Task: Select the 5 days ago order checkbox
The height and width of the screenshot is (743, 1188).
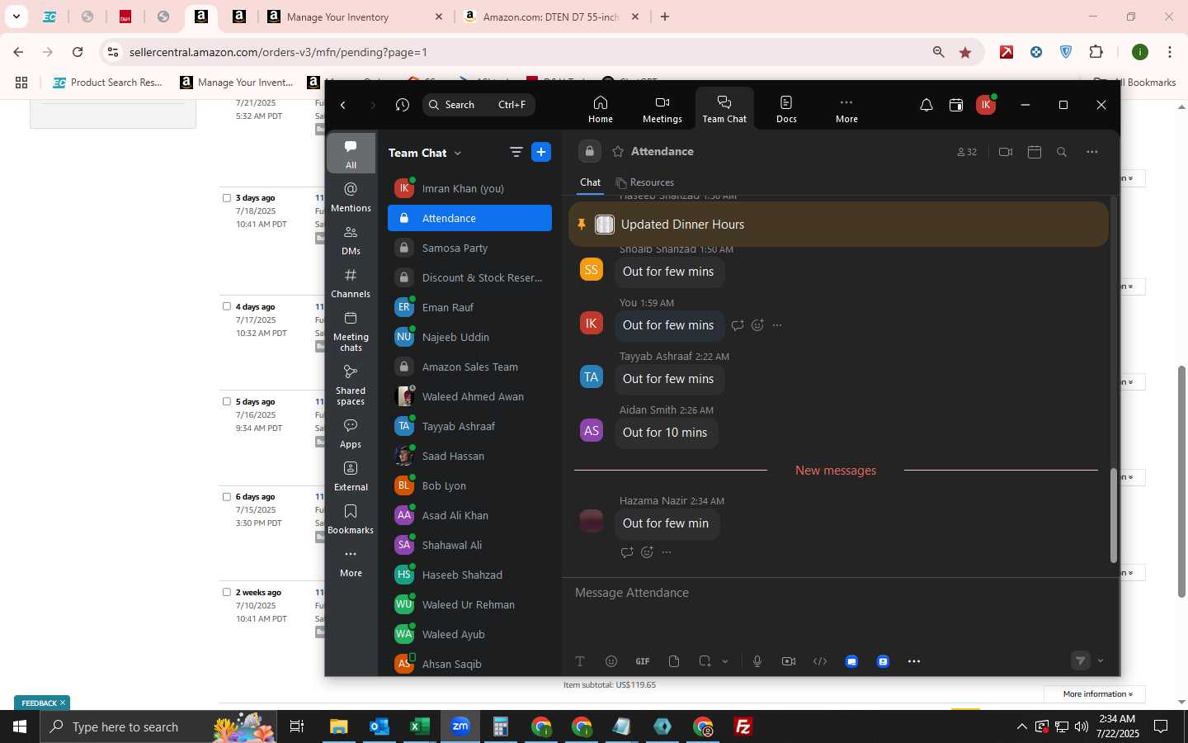Action: (227, 402)
